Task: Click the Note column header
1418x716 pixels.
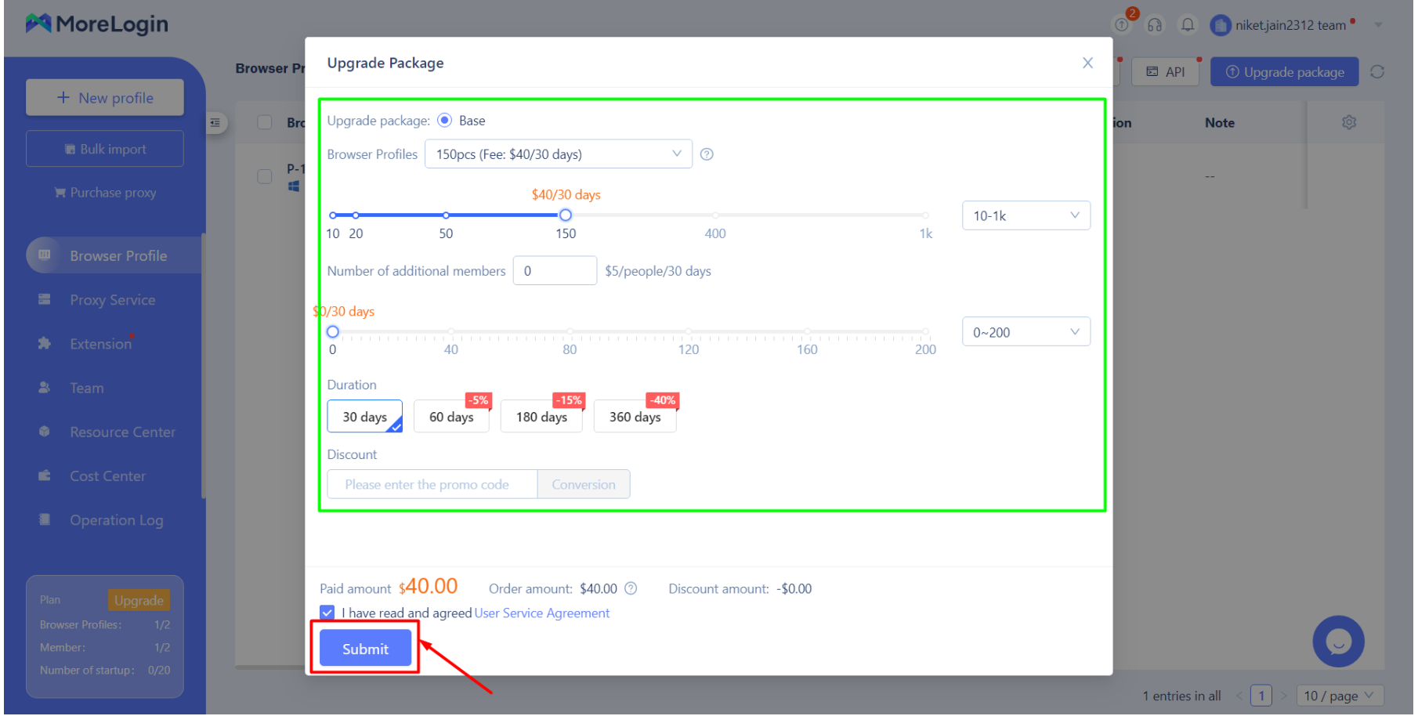Action: click(x=1220, y=123)
